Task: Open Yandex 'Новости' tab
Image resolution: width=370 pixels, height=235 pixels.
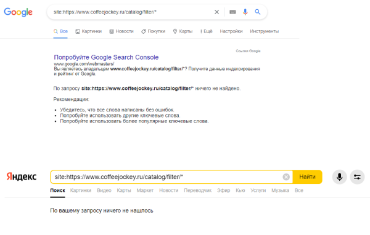Action: pyautogui.click(x=169, y=191)
